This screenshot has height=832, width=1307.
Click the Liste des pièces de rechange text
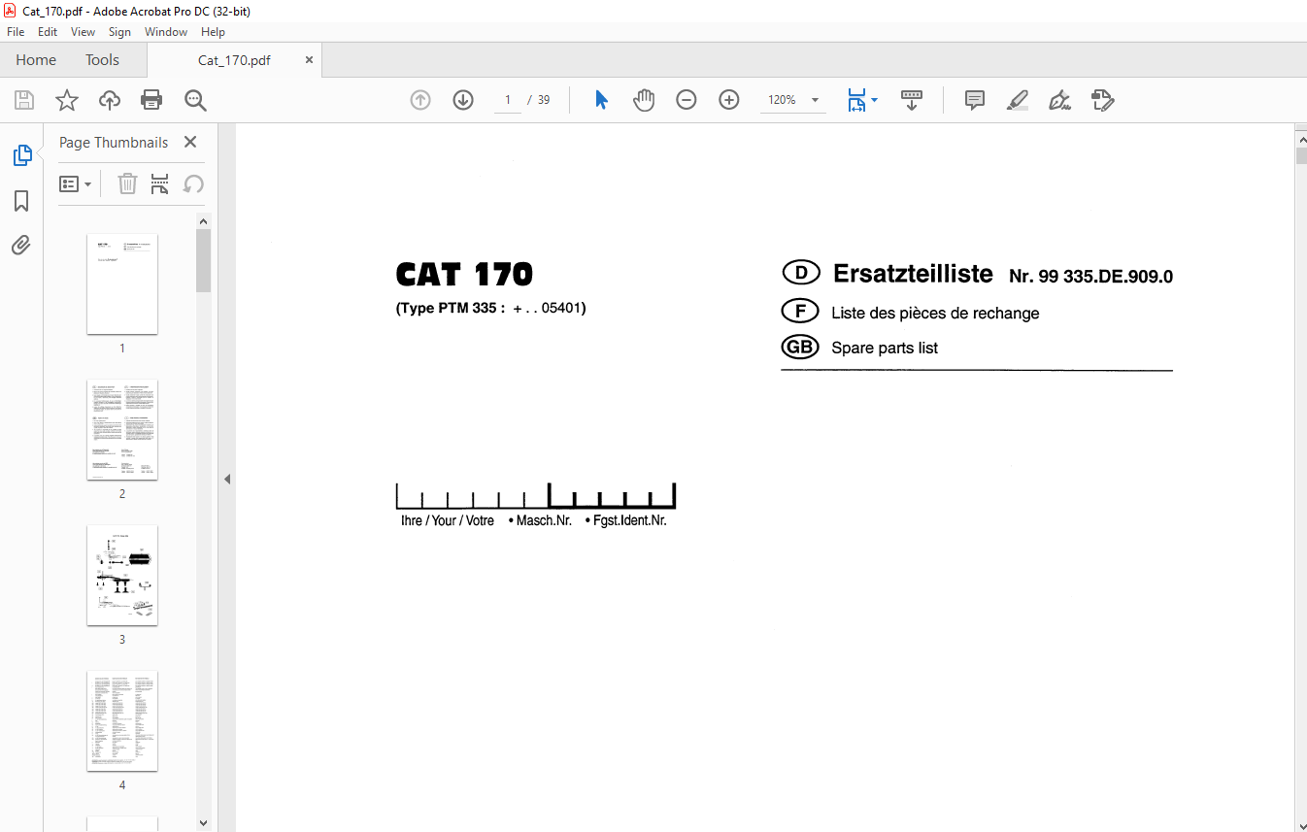click(935, 313)
